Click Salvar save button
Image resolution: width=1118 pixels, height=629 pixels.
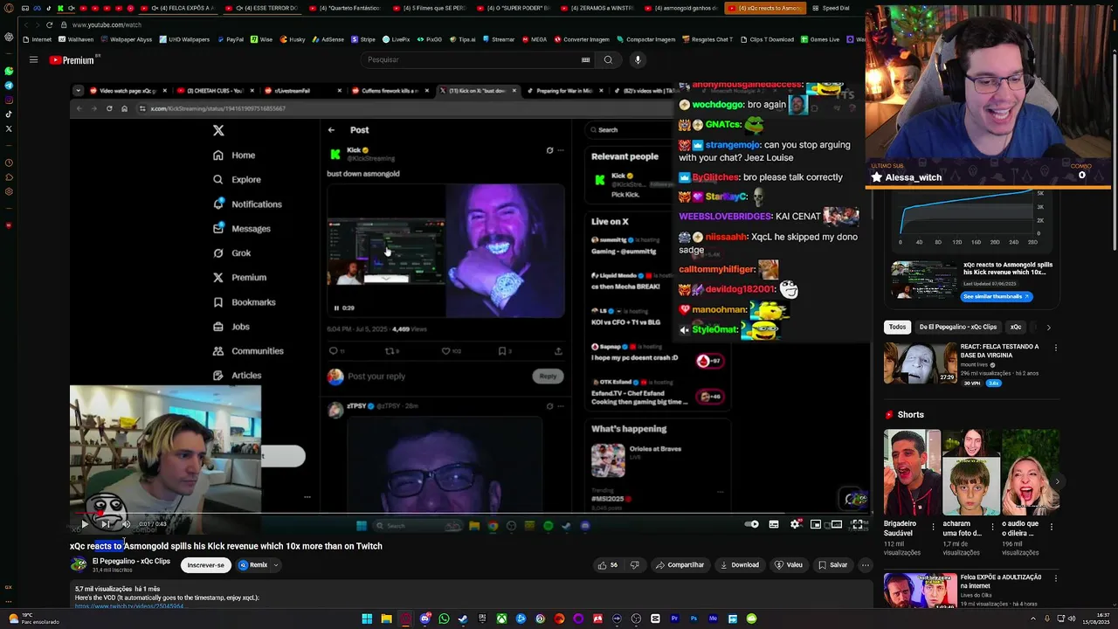coord(833,565)
